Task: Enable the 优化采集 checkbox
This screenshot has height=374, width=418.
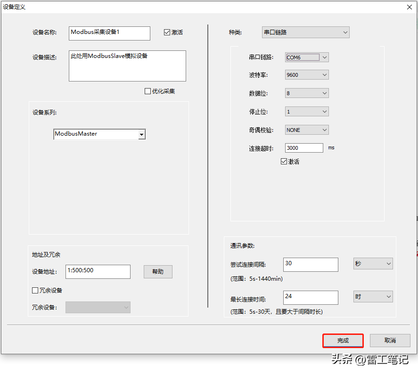Action: point(148,91)
